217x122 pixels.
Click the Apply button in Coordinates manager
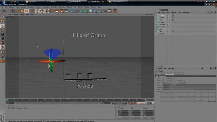(149, 118)
